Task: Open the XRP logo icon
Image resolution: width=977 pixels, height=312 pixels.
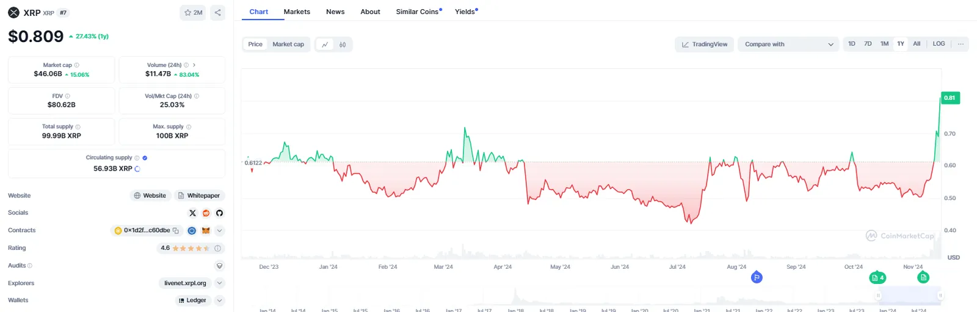Action: click(x=13, y=13)
